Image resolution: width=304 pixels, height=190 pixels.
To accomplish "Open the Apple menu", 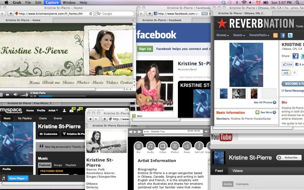I will point(7,2).
